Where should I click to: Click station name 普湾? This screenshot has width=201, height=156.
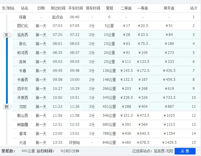point(22,134)
